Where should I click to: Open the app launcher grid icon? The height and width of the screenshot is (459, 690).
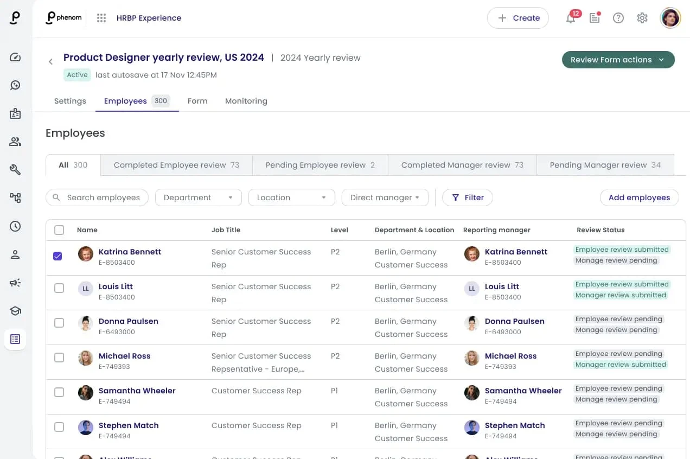tap(101, 18)
